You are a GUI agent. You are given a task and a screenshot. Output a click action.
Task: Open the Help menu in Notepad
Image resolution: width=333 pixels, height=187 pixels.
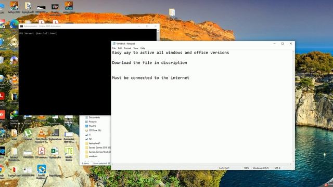pos(143,48)
